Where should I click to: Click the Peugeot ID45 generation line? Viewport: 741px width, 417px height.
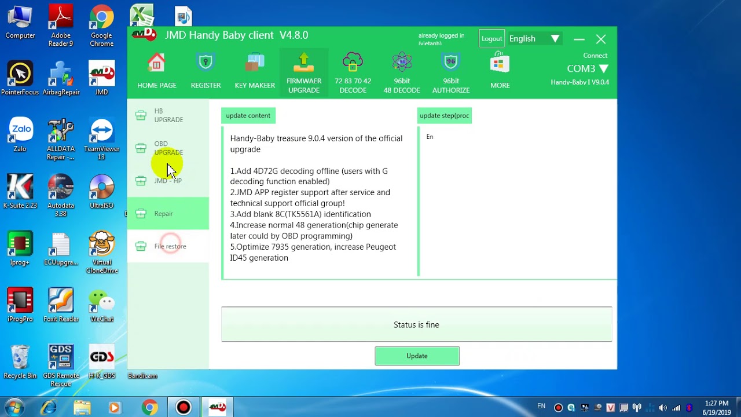313,253
